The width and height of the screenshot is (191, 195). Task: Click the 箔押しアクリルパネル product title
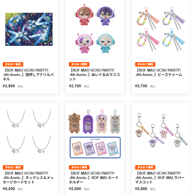click(x=28, y=75)
